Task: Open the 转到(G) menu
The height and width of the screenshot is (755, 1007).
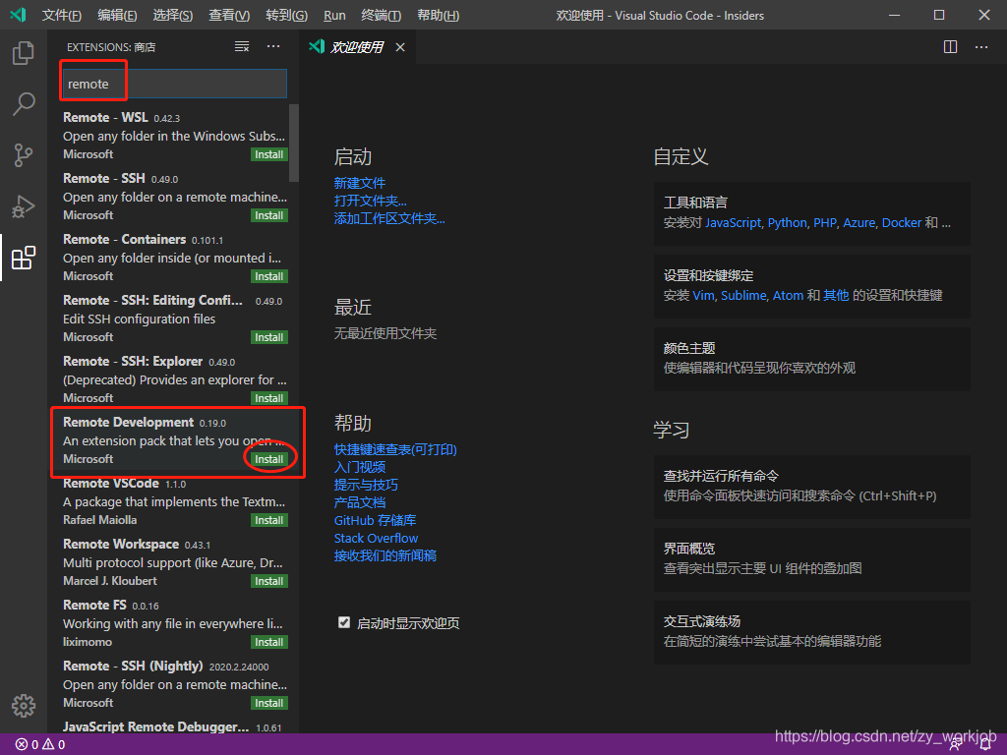Action: 286,15
